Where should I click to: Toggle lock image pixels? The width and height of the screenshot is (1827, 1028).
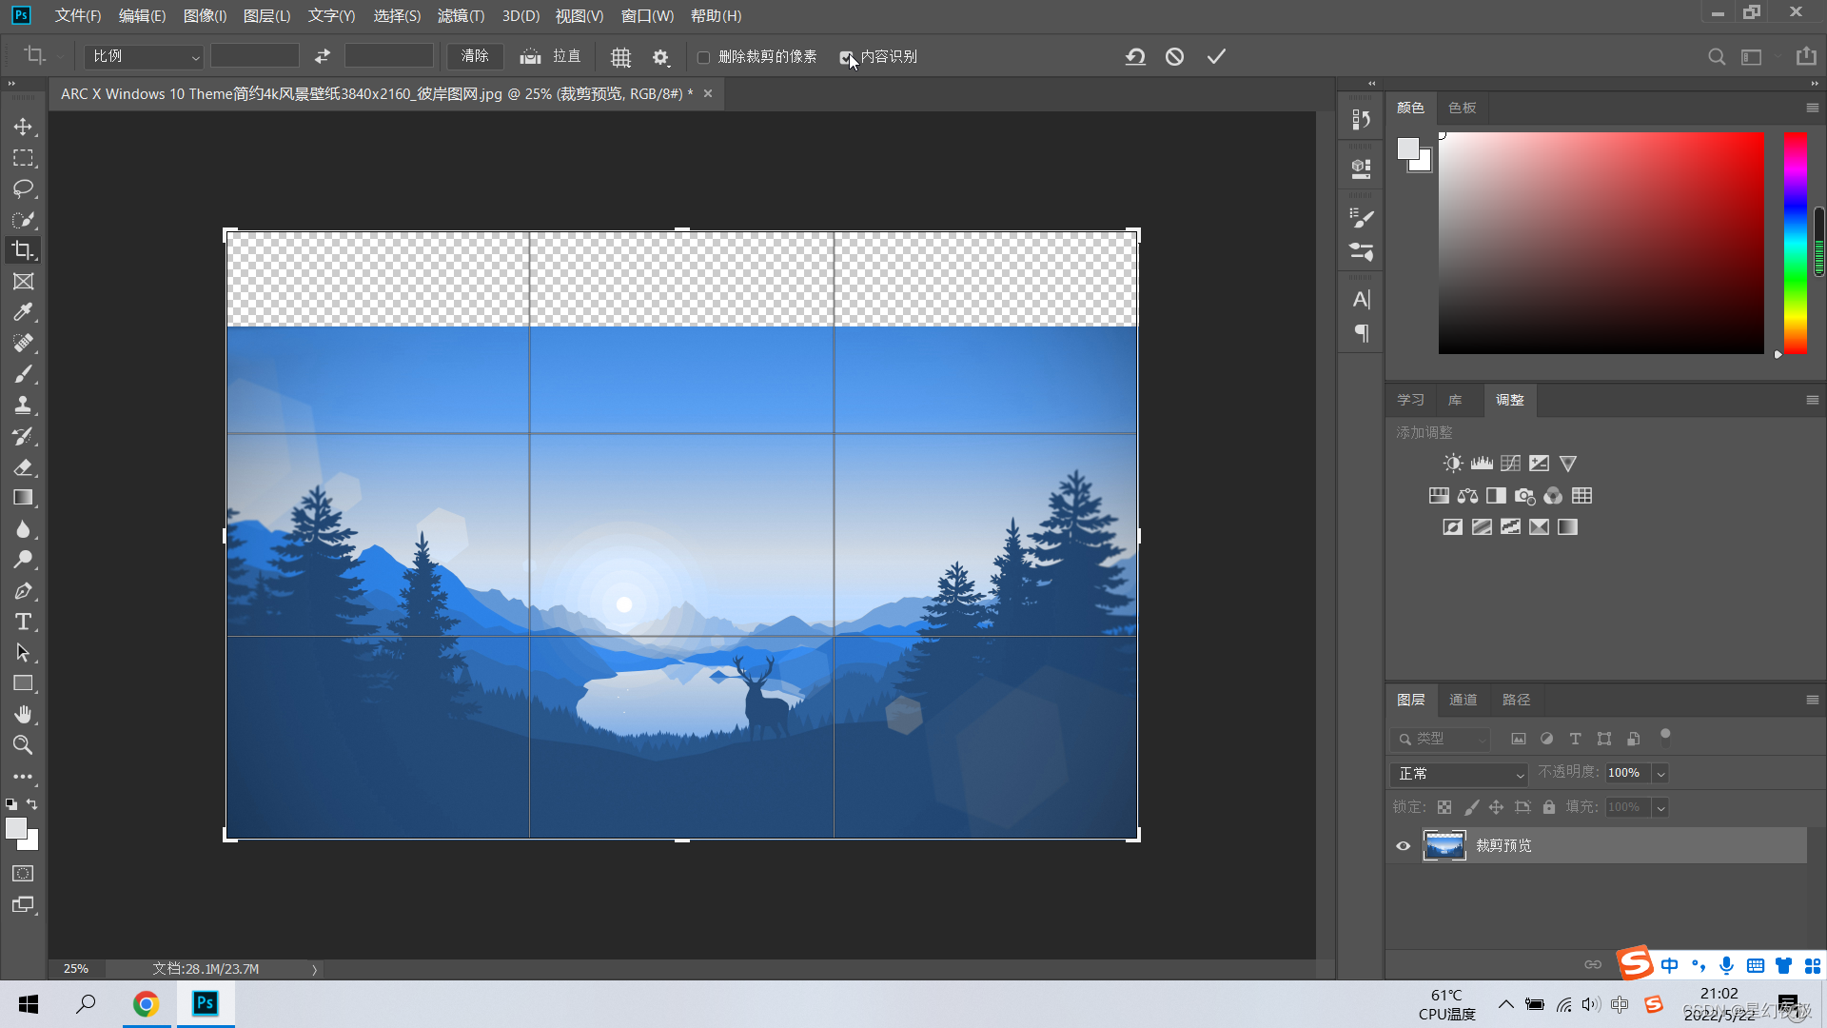tap(1471, 807)
